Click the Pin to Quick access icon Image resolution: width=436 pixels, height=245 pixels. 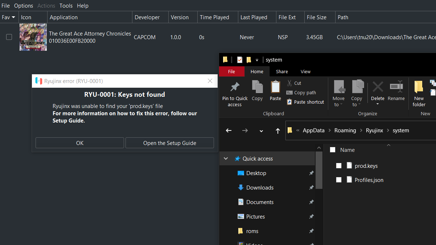tap(235, 87)
